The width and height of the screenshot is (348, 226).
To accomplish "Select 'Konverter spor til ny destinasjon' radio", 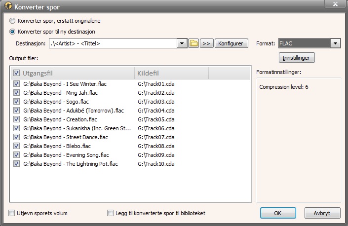I will (x=12, y=32).
